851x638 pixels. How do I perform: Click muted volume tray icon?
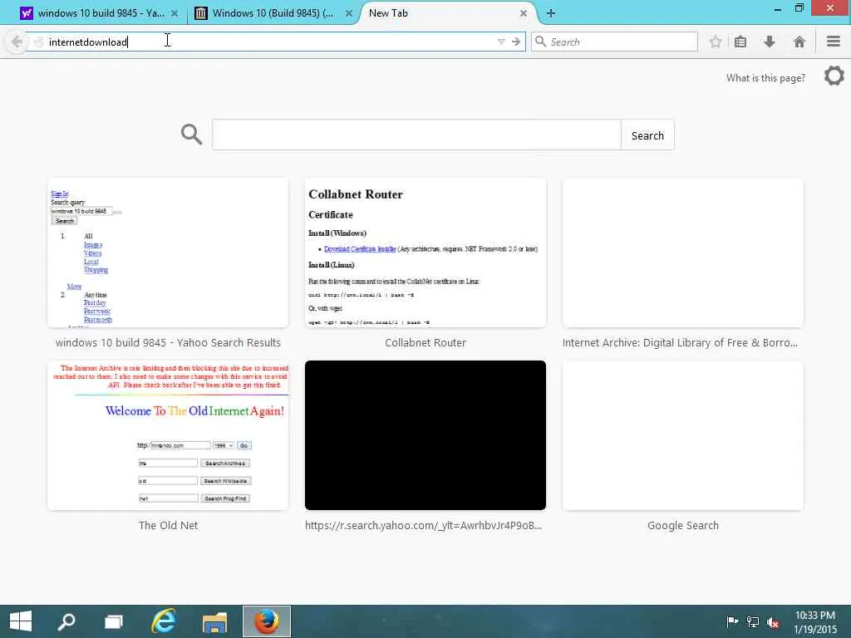pyautogui.click(x=773, y=622)
